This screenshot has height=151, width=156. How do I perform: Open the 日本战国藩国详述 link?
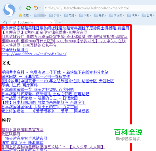coord(40,107)
